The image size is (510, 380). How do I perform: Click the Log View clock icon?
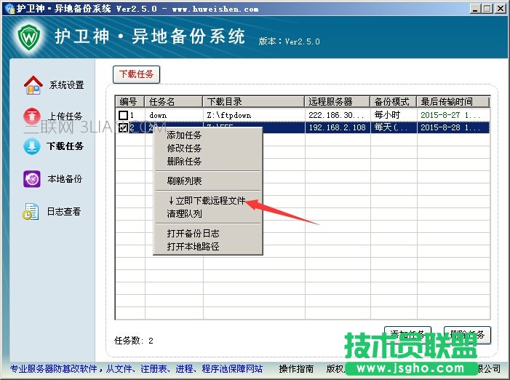[x=31, y=212]
